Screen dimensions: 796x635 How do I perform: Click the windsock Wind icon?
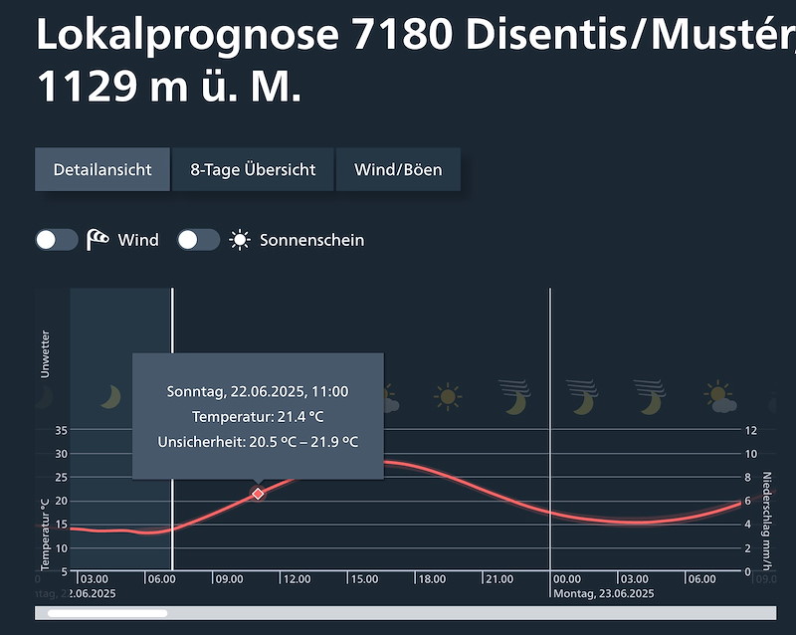coord(97,239)
